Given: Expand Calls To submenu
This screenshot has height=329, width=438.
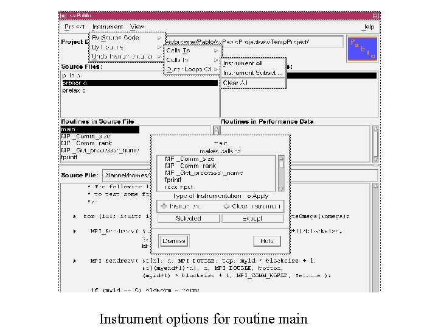Looking at the screenshot, I should pos(192,51).
